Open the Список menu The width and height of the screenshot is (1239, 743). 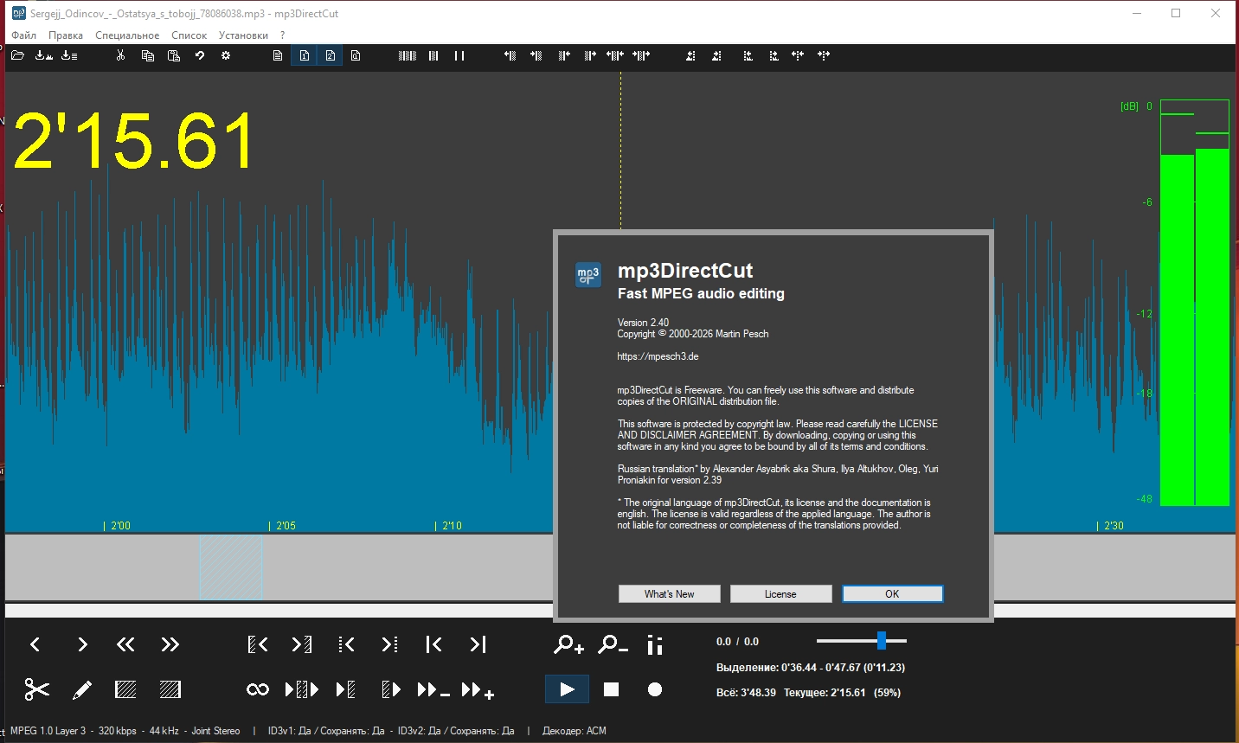[x=189, y=35]
